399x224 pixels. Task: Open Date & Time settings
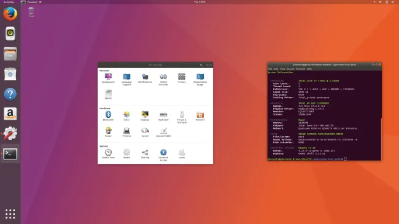click(108, 154)
